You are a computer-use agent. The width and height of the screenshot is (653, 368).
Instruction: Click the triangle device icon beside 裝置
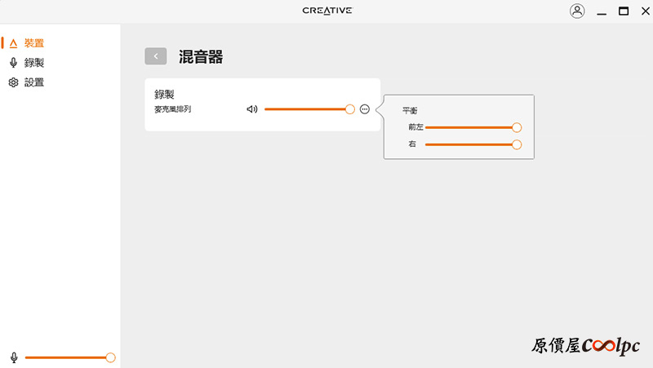13,43
